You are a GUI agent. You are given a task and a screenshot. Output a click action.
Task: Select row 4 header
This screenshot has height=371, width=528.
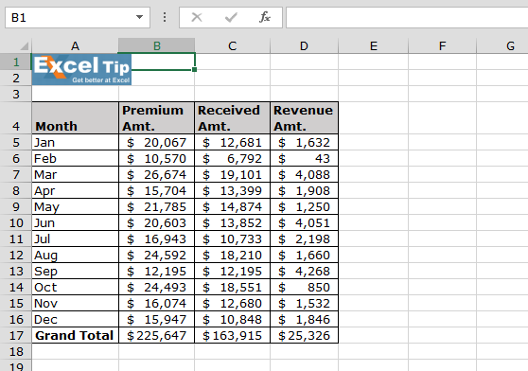coord(16,118)
